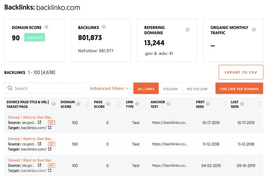Click the 801,873 backlinks total

(90, 38)
